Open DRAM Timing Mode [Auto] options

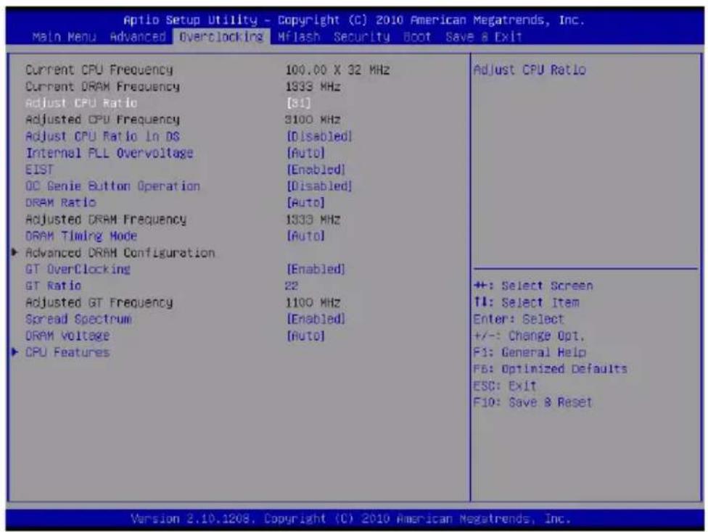click(305, 236)
